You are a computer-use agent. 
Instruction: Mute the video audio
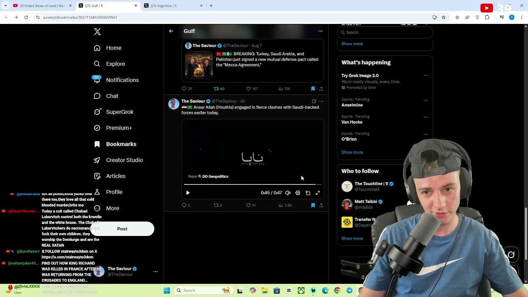288,193
